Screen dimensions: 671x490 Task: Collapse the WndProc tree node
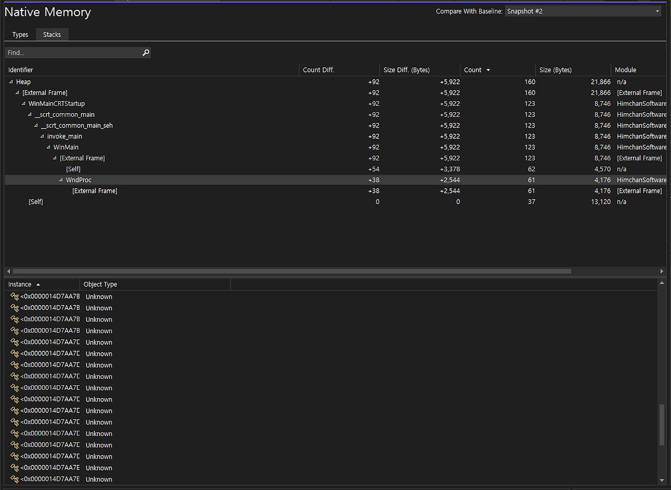[61, 180]
